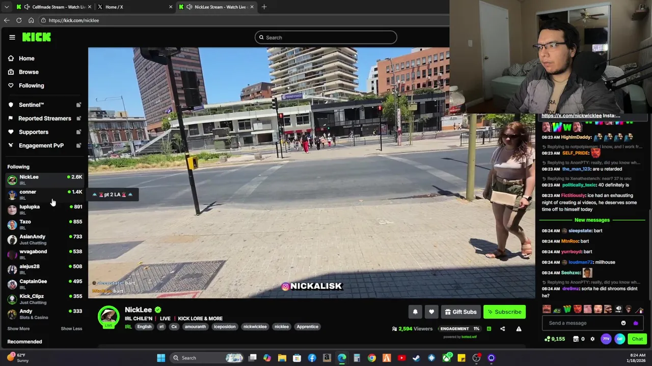Open luplupka channel in Following list

(x=44, y=209)
